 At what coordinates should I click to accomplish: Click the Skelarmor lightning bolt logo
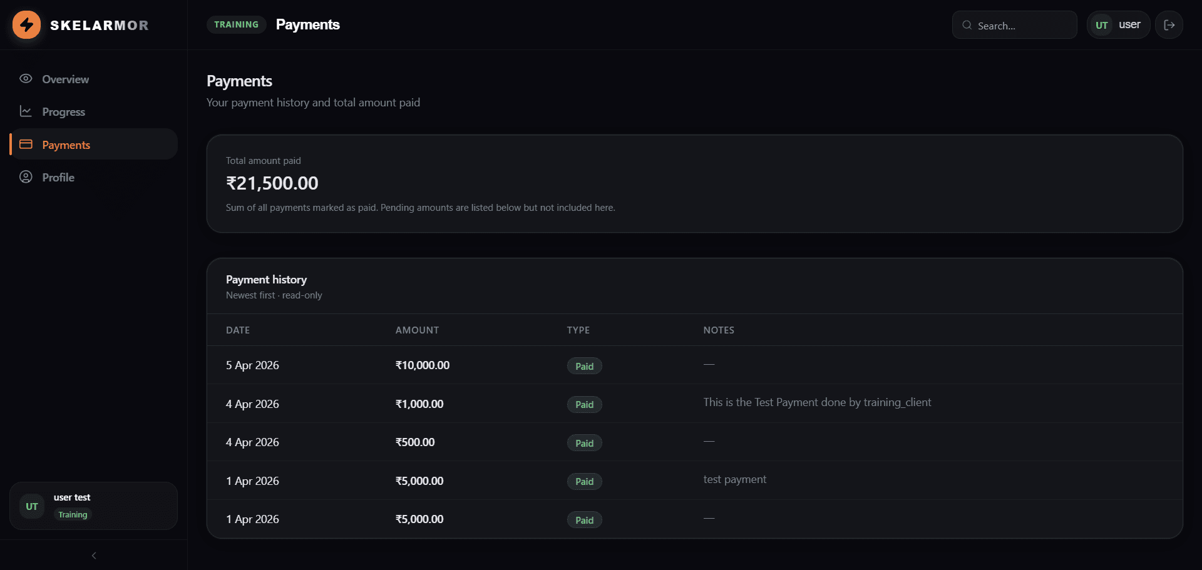point(26,25)
